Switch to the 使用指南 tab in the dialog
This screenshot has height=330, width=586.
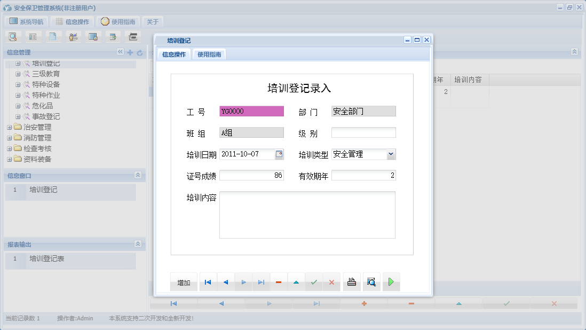point(209,54)
